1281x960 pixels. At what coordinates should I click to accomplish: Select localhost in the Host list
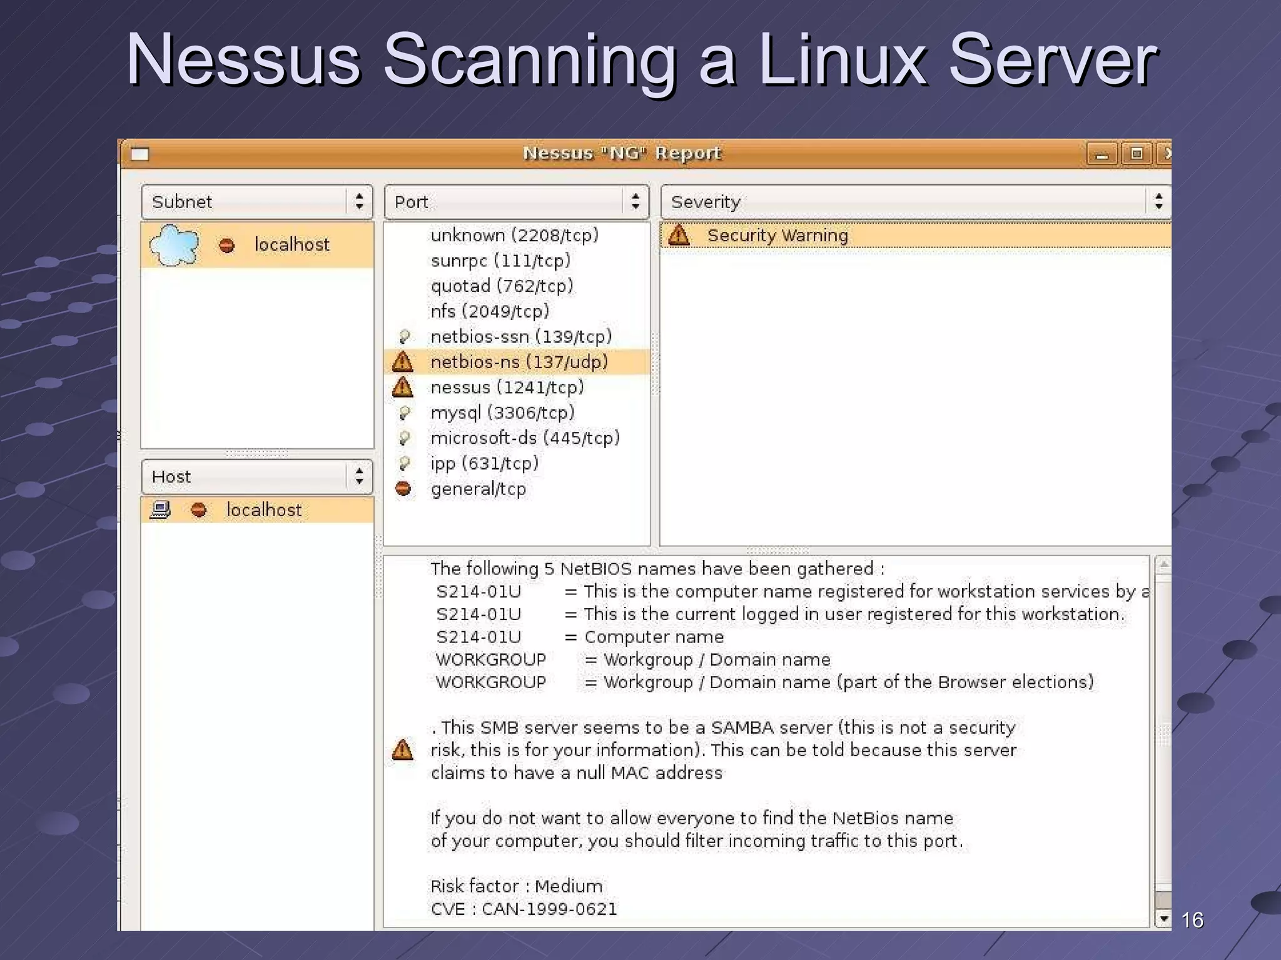(x=257, y=510)
